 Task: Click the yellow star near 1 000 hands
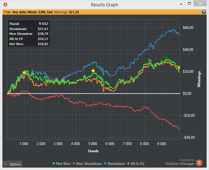point(24,73)
